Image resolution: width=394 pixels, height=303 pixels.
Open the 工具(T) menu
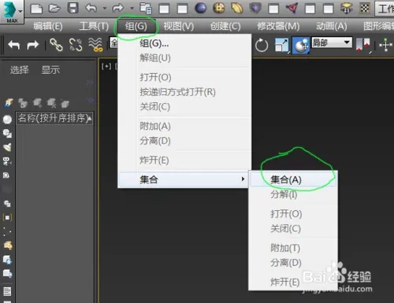pyautogui.click(x=94, y=26)
